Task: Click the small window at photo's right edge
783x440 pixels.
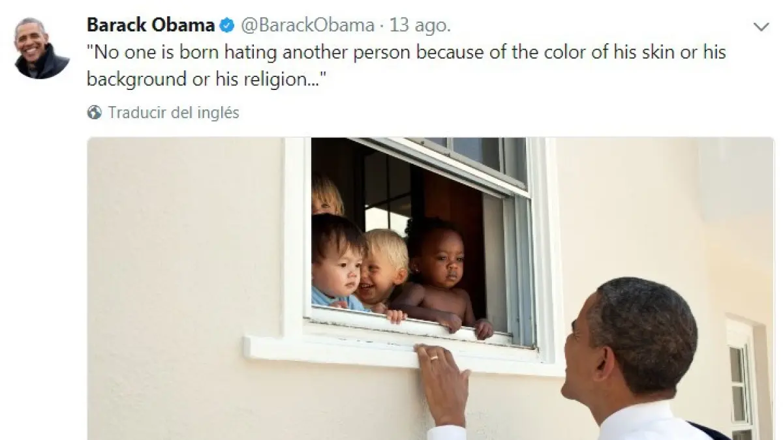Action: [741, 379]
